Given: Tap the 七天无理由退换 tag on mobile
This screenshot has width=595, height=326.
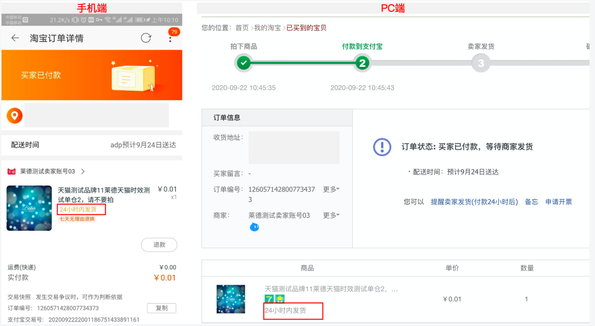Looking at the screenshot, I should pyautogui.click(x=77, y=219).
